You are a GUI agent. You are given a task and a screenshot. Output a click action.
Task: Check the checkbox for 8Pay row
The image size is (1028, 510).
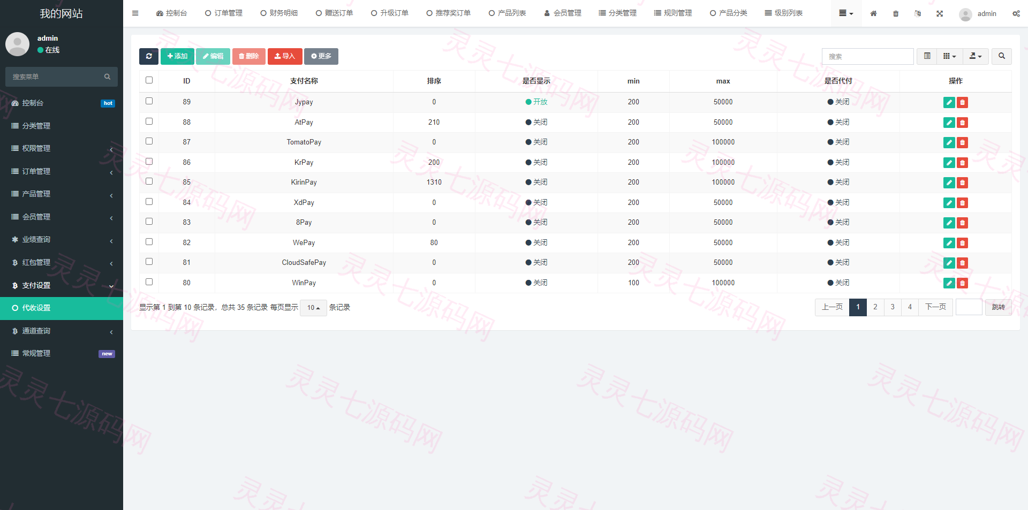(149, 222)
